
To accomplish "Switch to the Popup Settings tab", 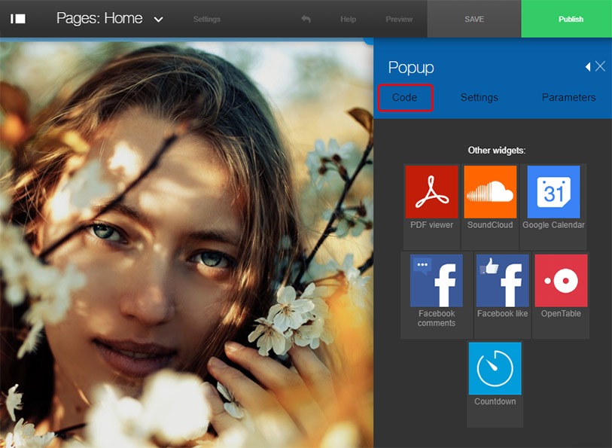I will (480, 98).
